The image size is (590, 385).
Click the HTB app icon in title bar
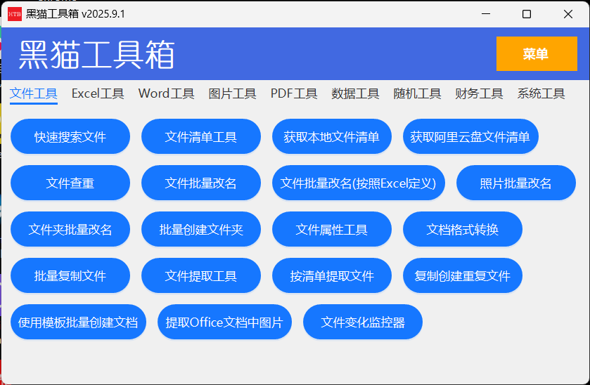click(14, 14)
